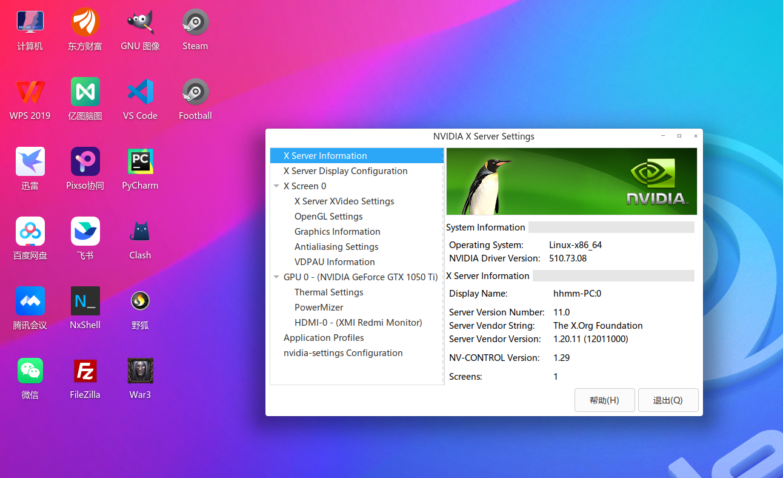
Task: Open the GNU image editor icon
Action: [140, 23]
